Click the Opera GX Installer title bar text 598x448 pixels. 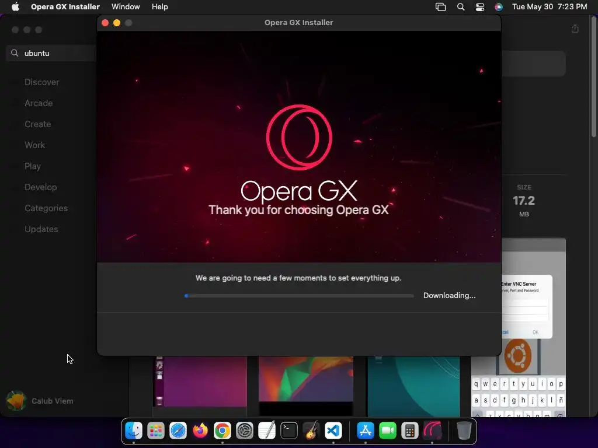(298, 23)
